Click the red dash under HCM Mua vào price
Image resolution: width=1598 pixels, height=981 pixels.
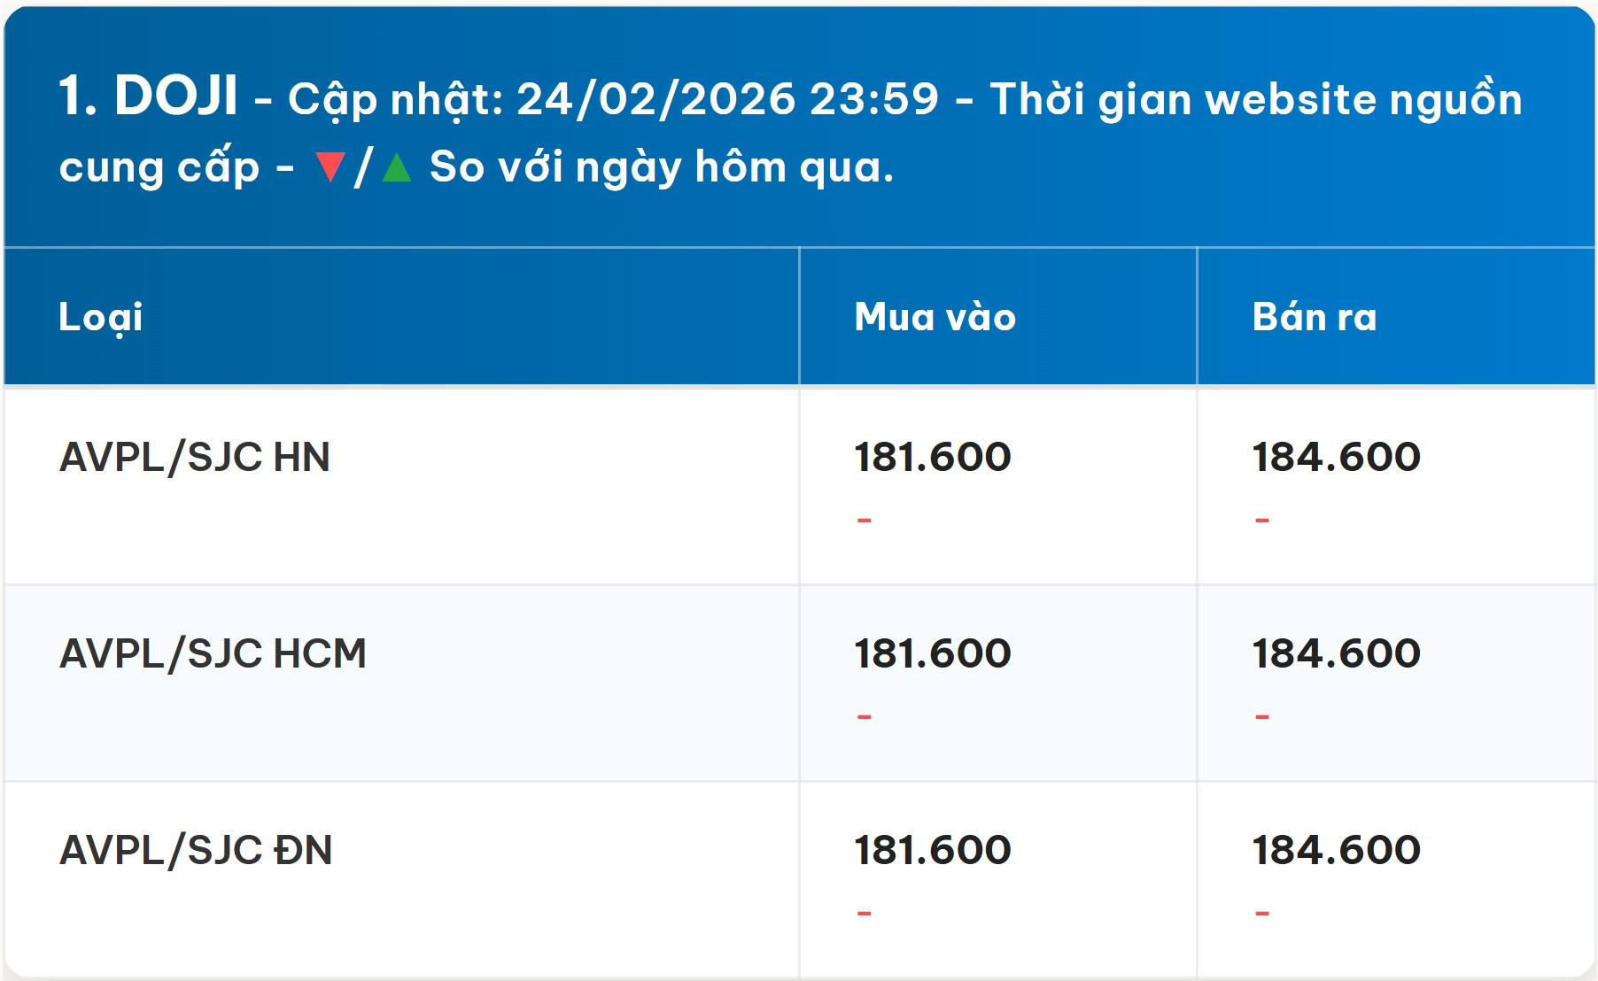(864, 716)
